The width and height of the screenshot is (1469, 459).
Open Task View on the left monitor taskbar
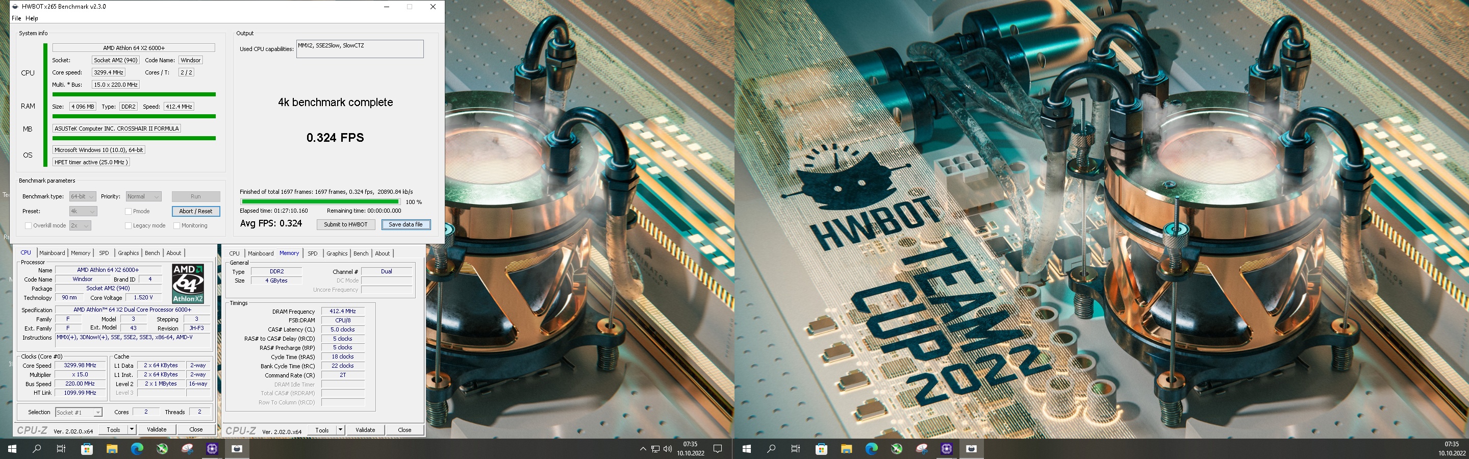click(61, 449)
